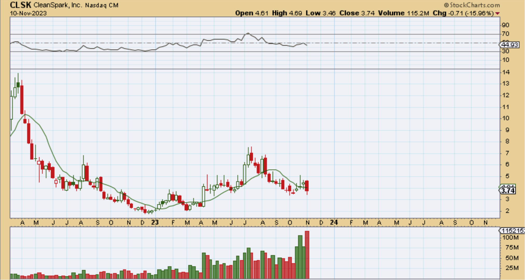
Task: Click the red down-triangle next to Chg
Action: click(x=497, y=13)
